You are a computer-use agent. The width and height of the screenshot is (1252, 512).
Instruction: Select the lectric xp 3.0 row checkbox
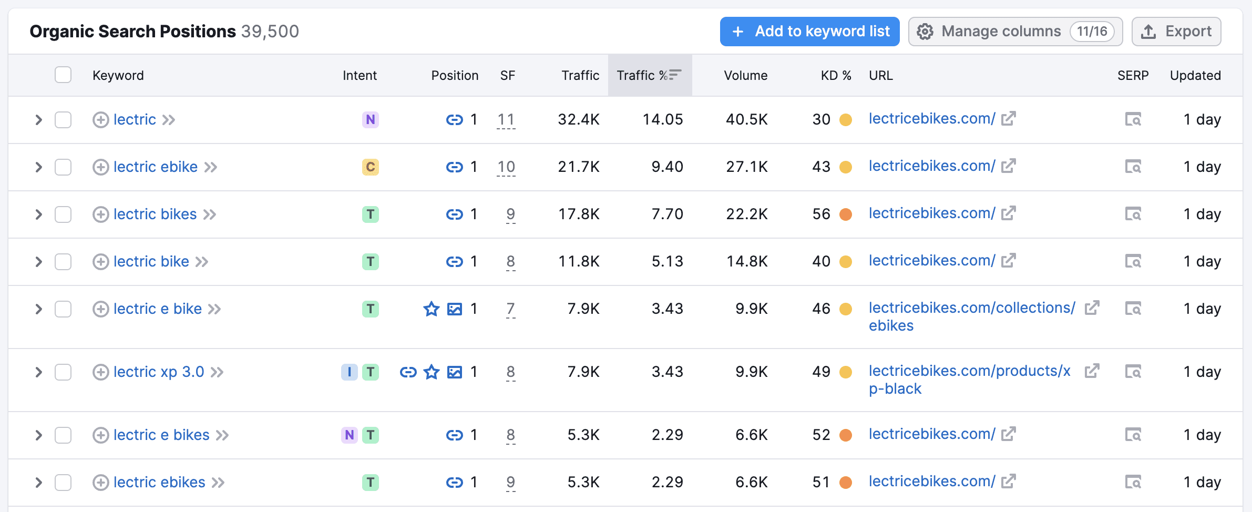coord(63,372)
